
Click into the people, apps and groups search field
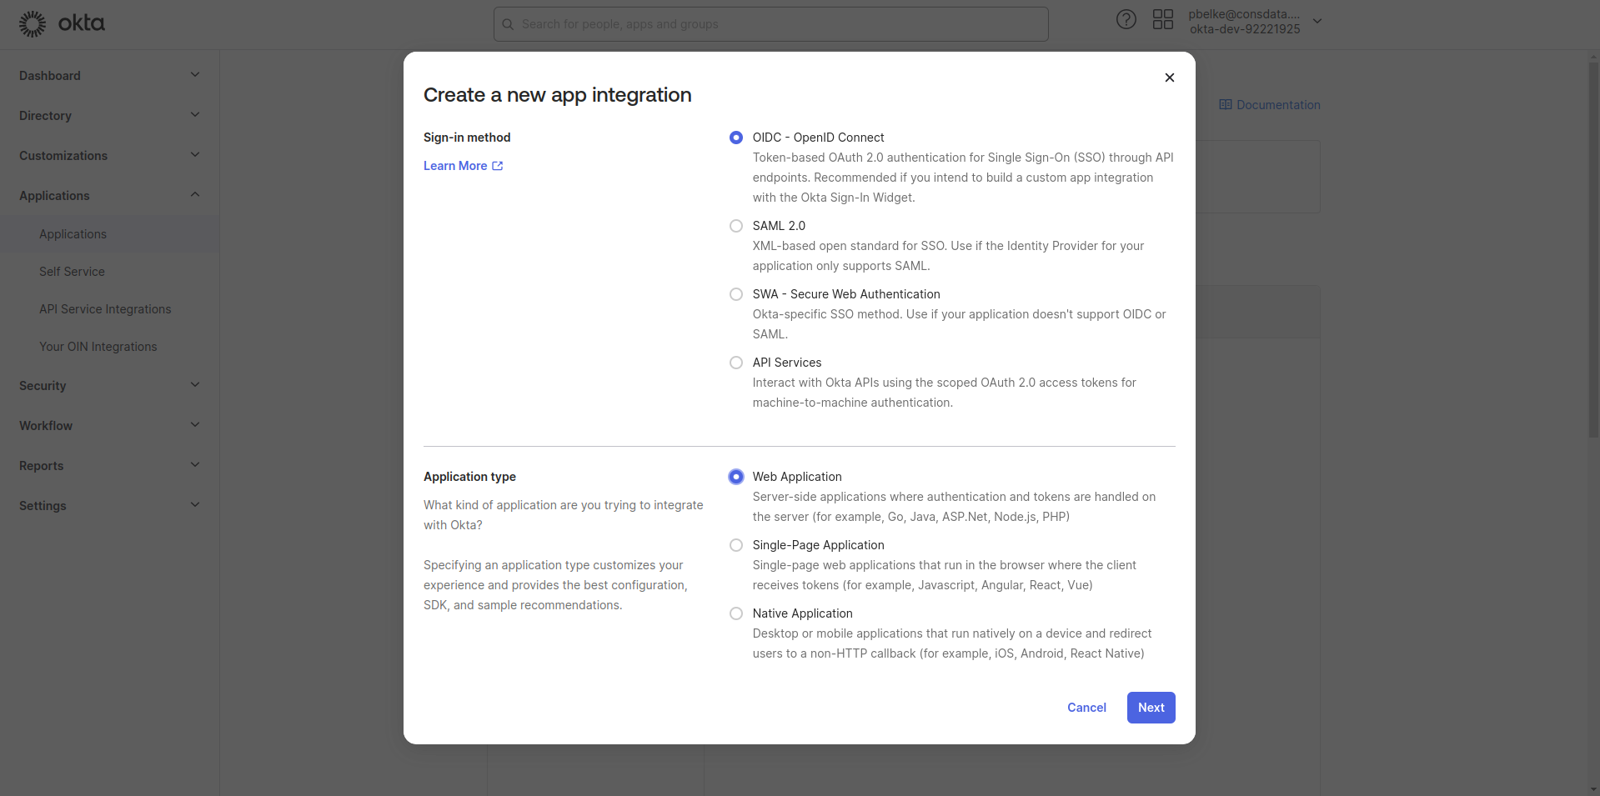(x=771, y=24)
